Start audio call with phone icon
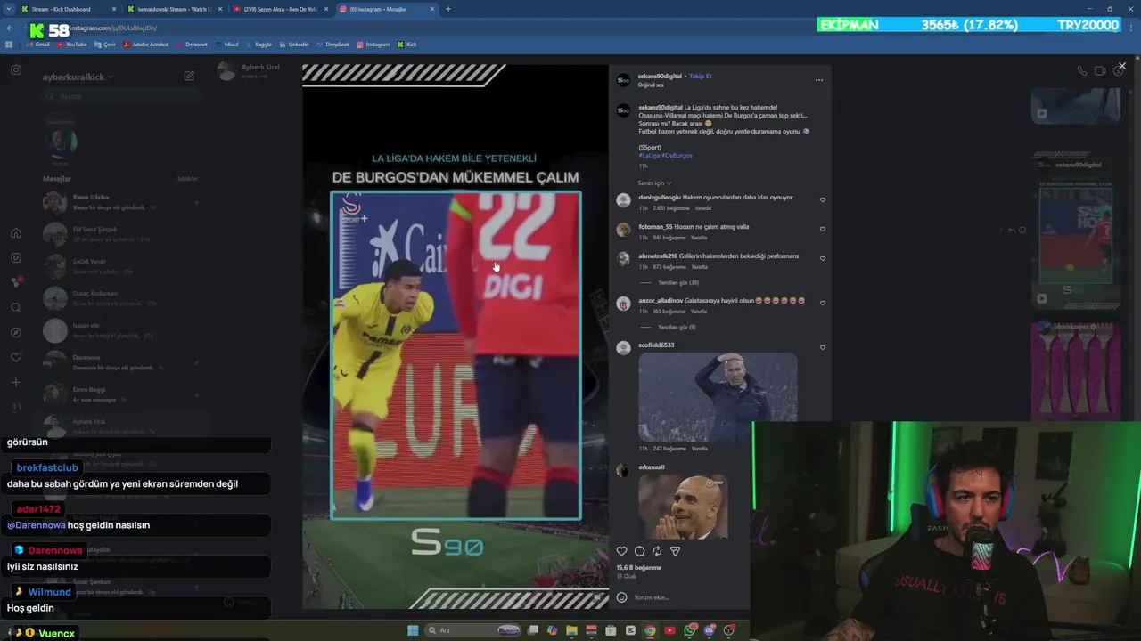1141x641 pixels. click(x=1081, y=71)
